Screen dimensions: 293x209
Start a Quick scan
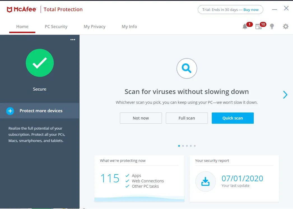click(232, 118)
